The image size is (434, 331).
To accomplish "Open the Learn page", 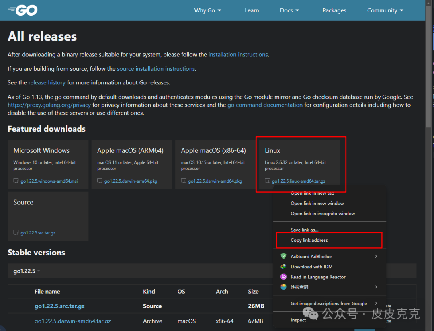I will pyautogui.click(x=252, y=10).
